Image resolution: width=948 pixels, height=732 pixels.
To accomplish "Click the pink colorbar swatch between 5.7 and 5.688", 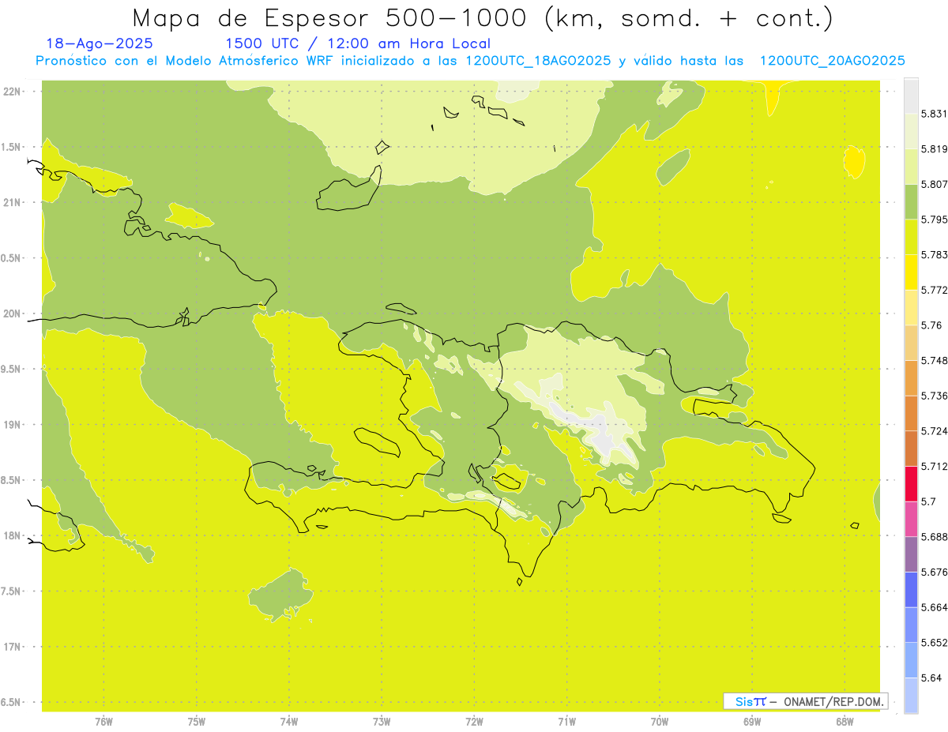I will [911, 520].
